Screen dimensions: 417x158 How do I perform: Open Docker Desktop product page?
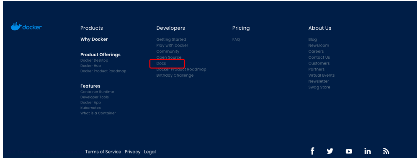[94, 60]
